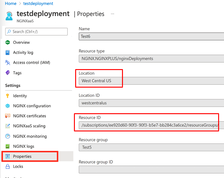224x178 pixels.
Task: Open the testdeployment breadcrumb link
Action: coord(38,3)
